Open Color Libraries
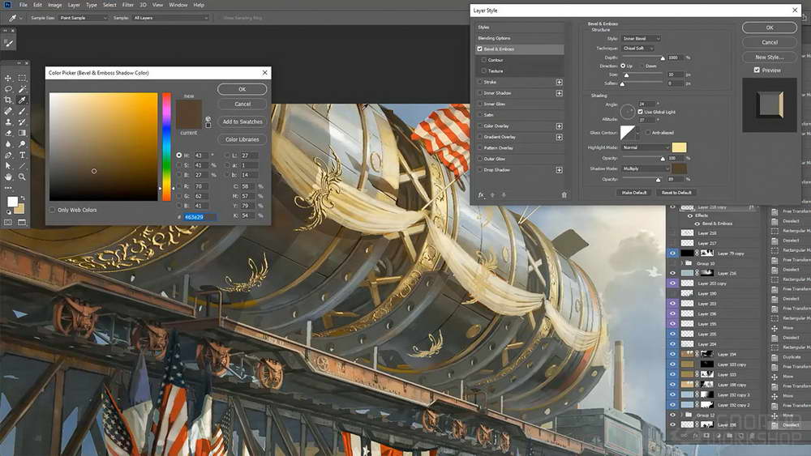The image size is (811, 456). click(x=242, y=139)
